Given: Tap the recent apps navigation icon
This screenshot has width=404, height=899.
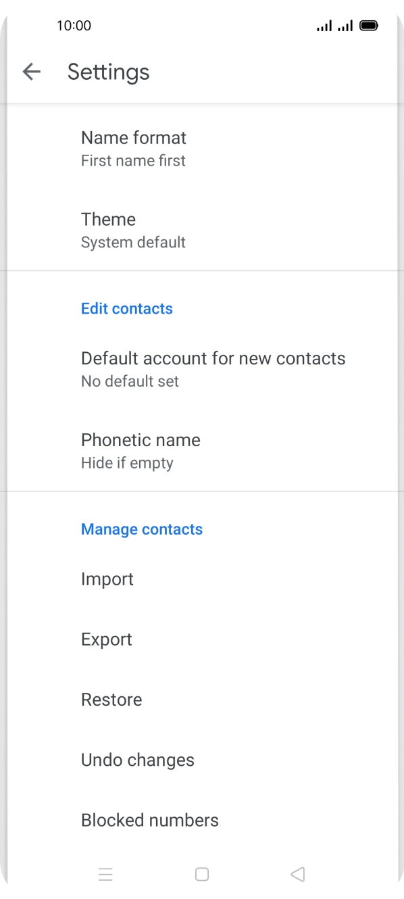Looking at the screenshot, I should coord(105,875).
